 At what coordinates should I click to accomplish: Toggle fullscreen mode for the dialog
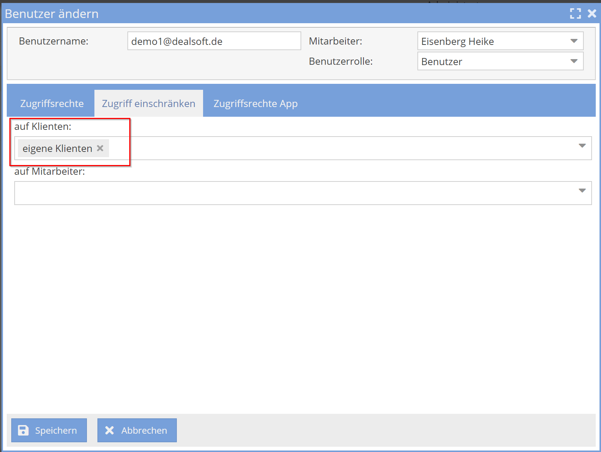[x=575, y=14]
